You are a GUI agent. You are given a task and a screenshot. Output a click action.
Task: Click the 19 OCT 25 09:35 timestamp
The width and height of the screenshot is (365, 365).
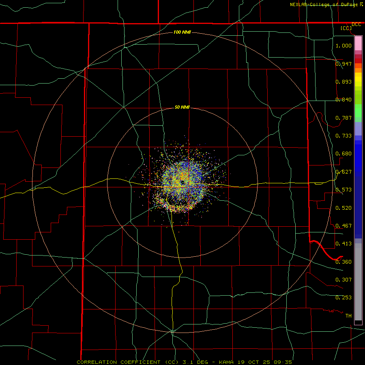click(x=265, y=362)
